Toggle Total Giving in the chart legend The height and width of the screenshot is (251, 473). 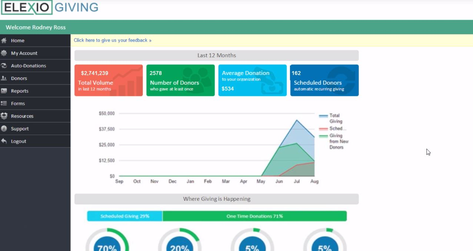(x=333, y=118)
